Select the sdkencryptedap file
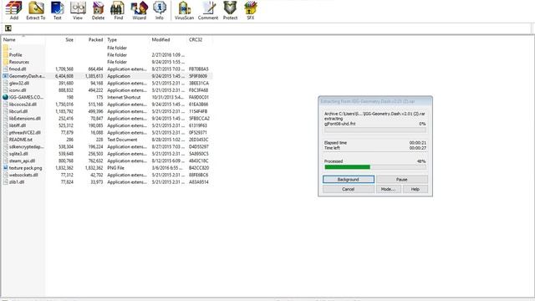535x301 pixels. click(108, 147)
